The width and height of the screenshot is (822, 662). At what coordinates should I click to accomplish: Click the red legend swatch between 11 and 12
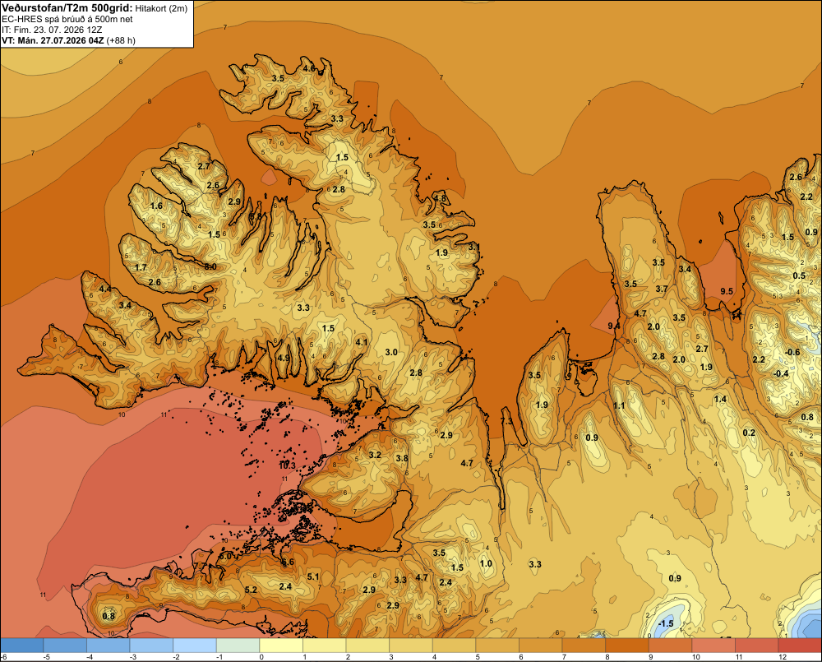757,646
